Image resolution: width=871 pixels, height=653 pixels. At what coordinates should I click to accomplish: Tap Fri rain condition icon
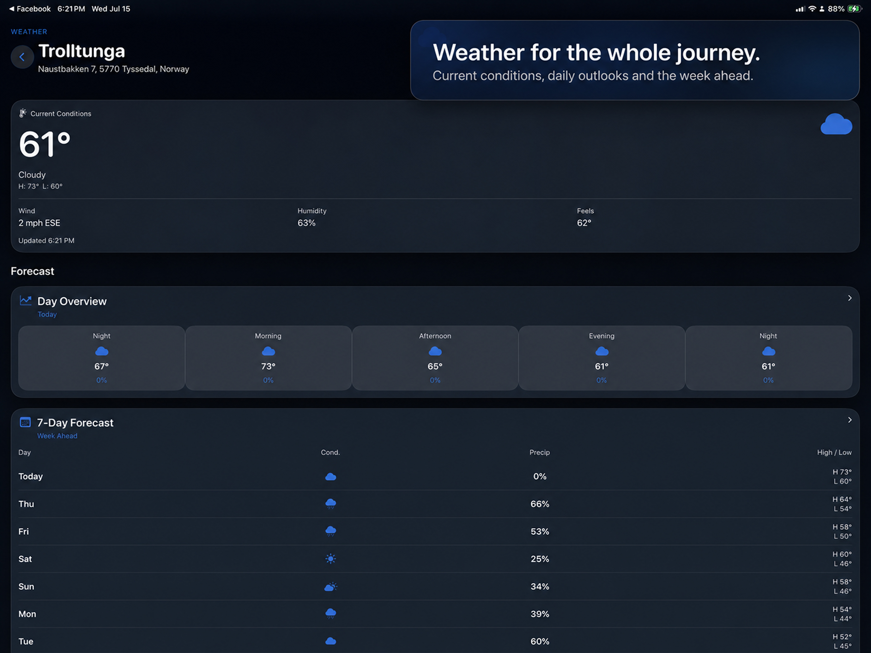330,532
